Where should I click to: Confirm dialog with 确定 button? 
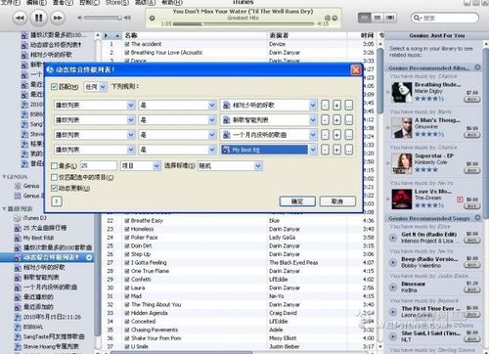click(x=297, y=201)
